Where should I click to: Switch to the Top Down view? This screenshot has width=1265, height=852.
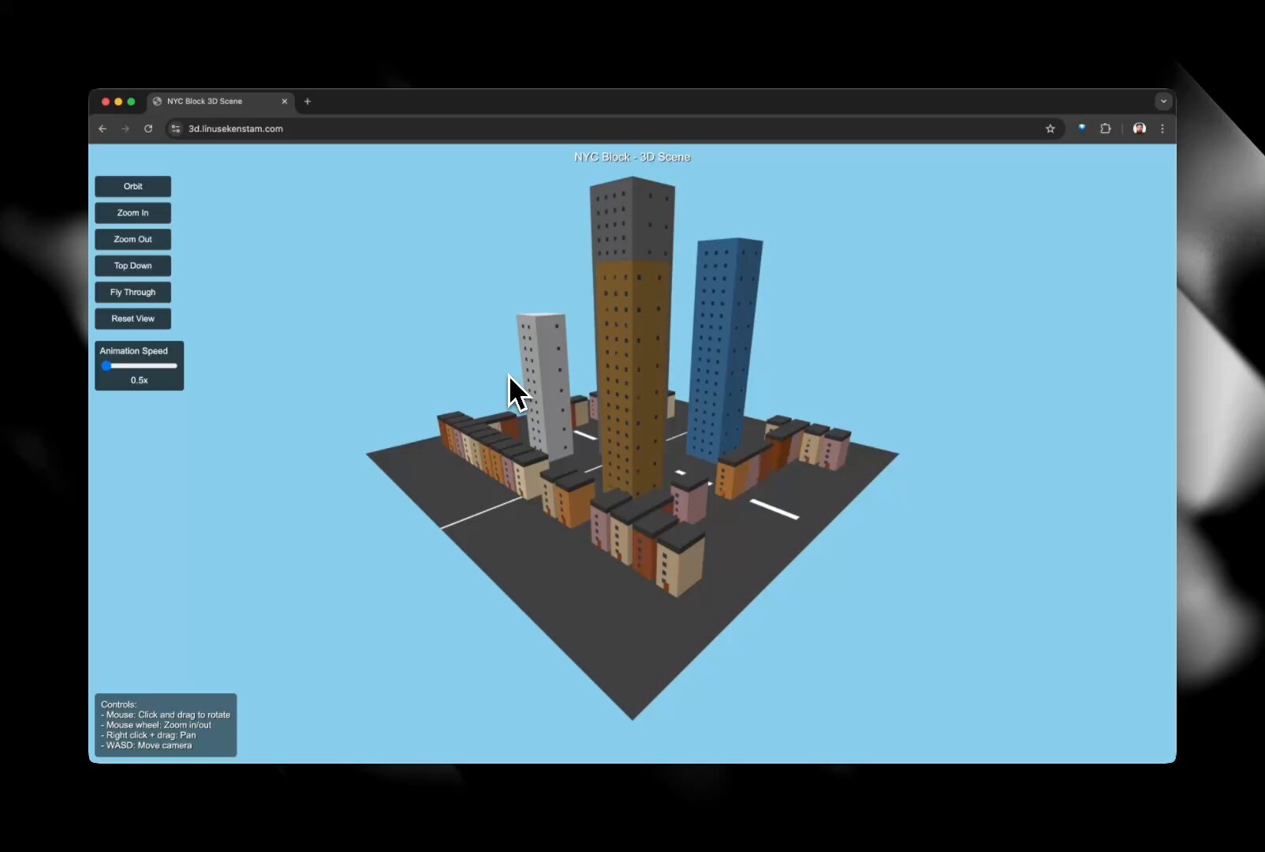coord(132,266)
